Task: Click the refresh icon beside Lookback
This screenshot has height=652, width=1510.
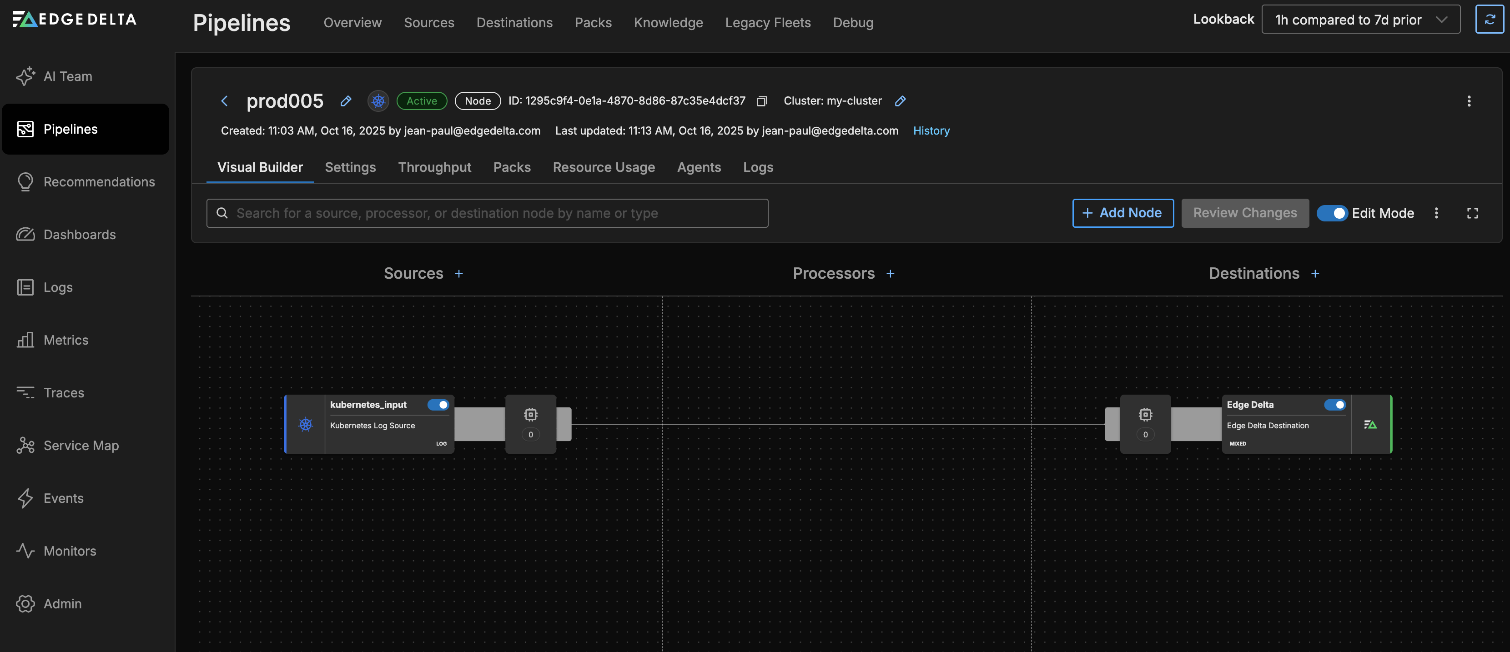Action: (1489, 20)
